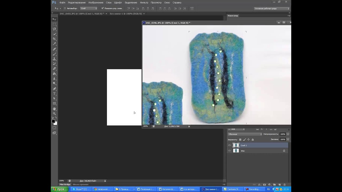The width and height of the screenshot is (342, 192).
Task: Swap foreground and background colors
Action: tap(56, 118)
